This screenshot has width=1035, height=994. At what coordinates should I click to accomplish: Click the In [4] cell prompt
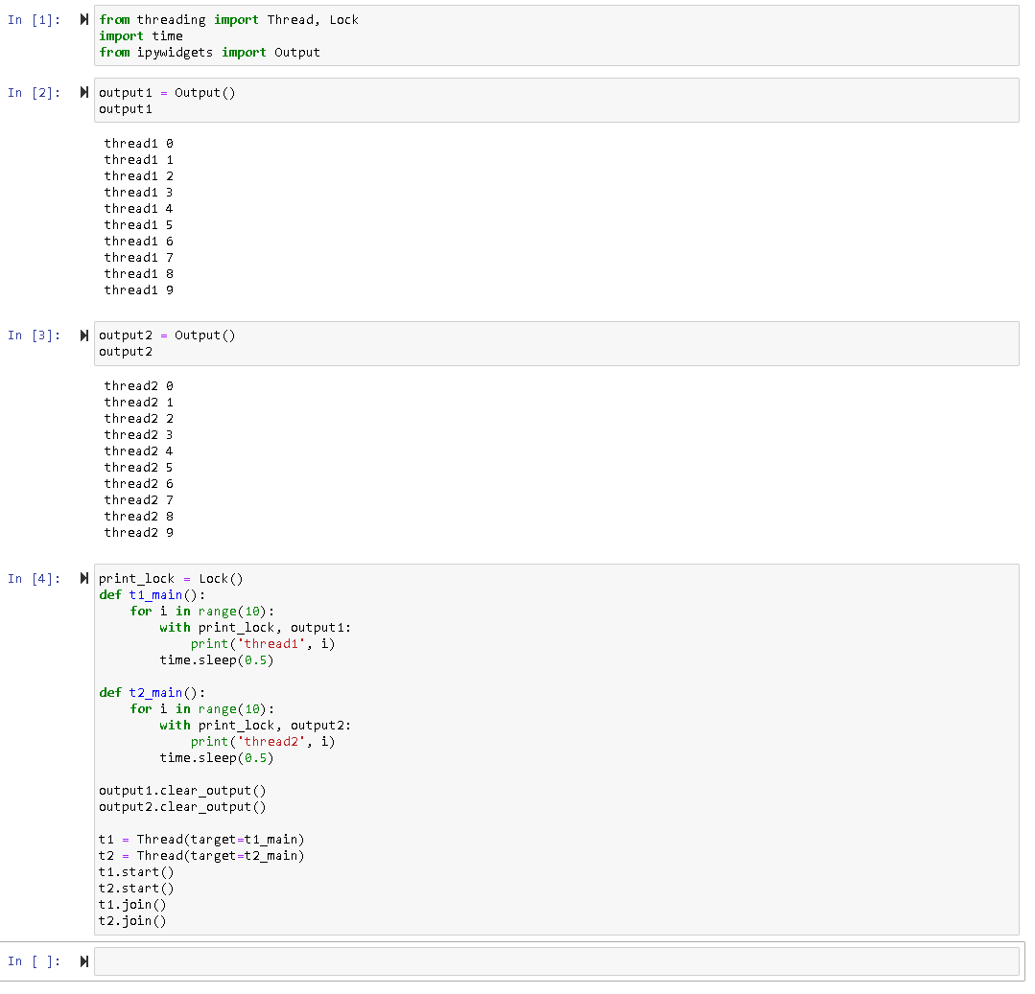click(x=34, y=579)
